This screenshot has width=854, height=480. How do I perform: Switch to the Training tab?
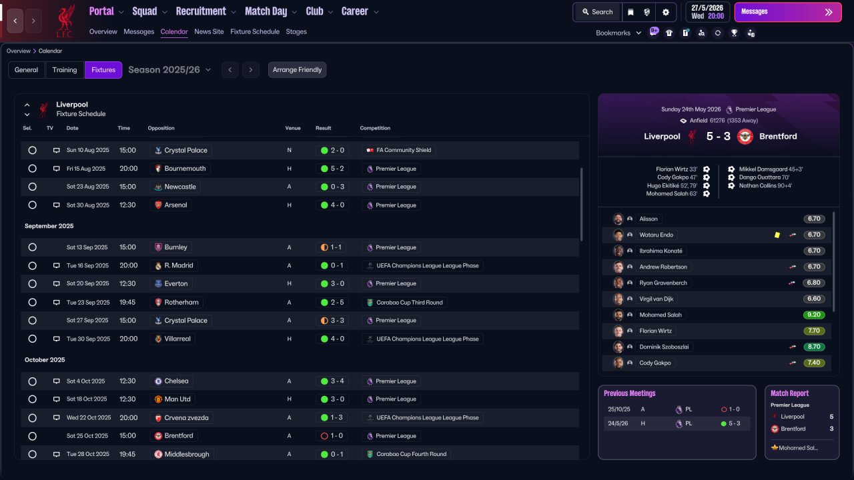65,70
